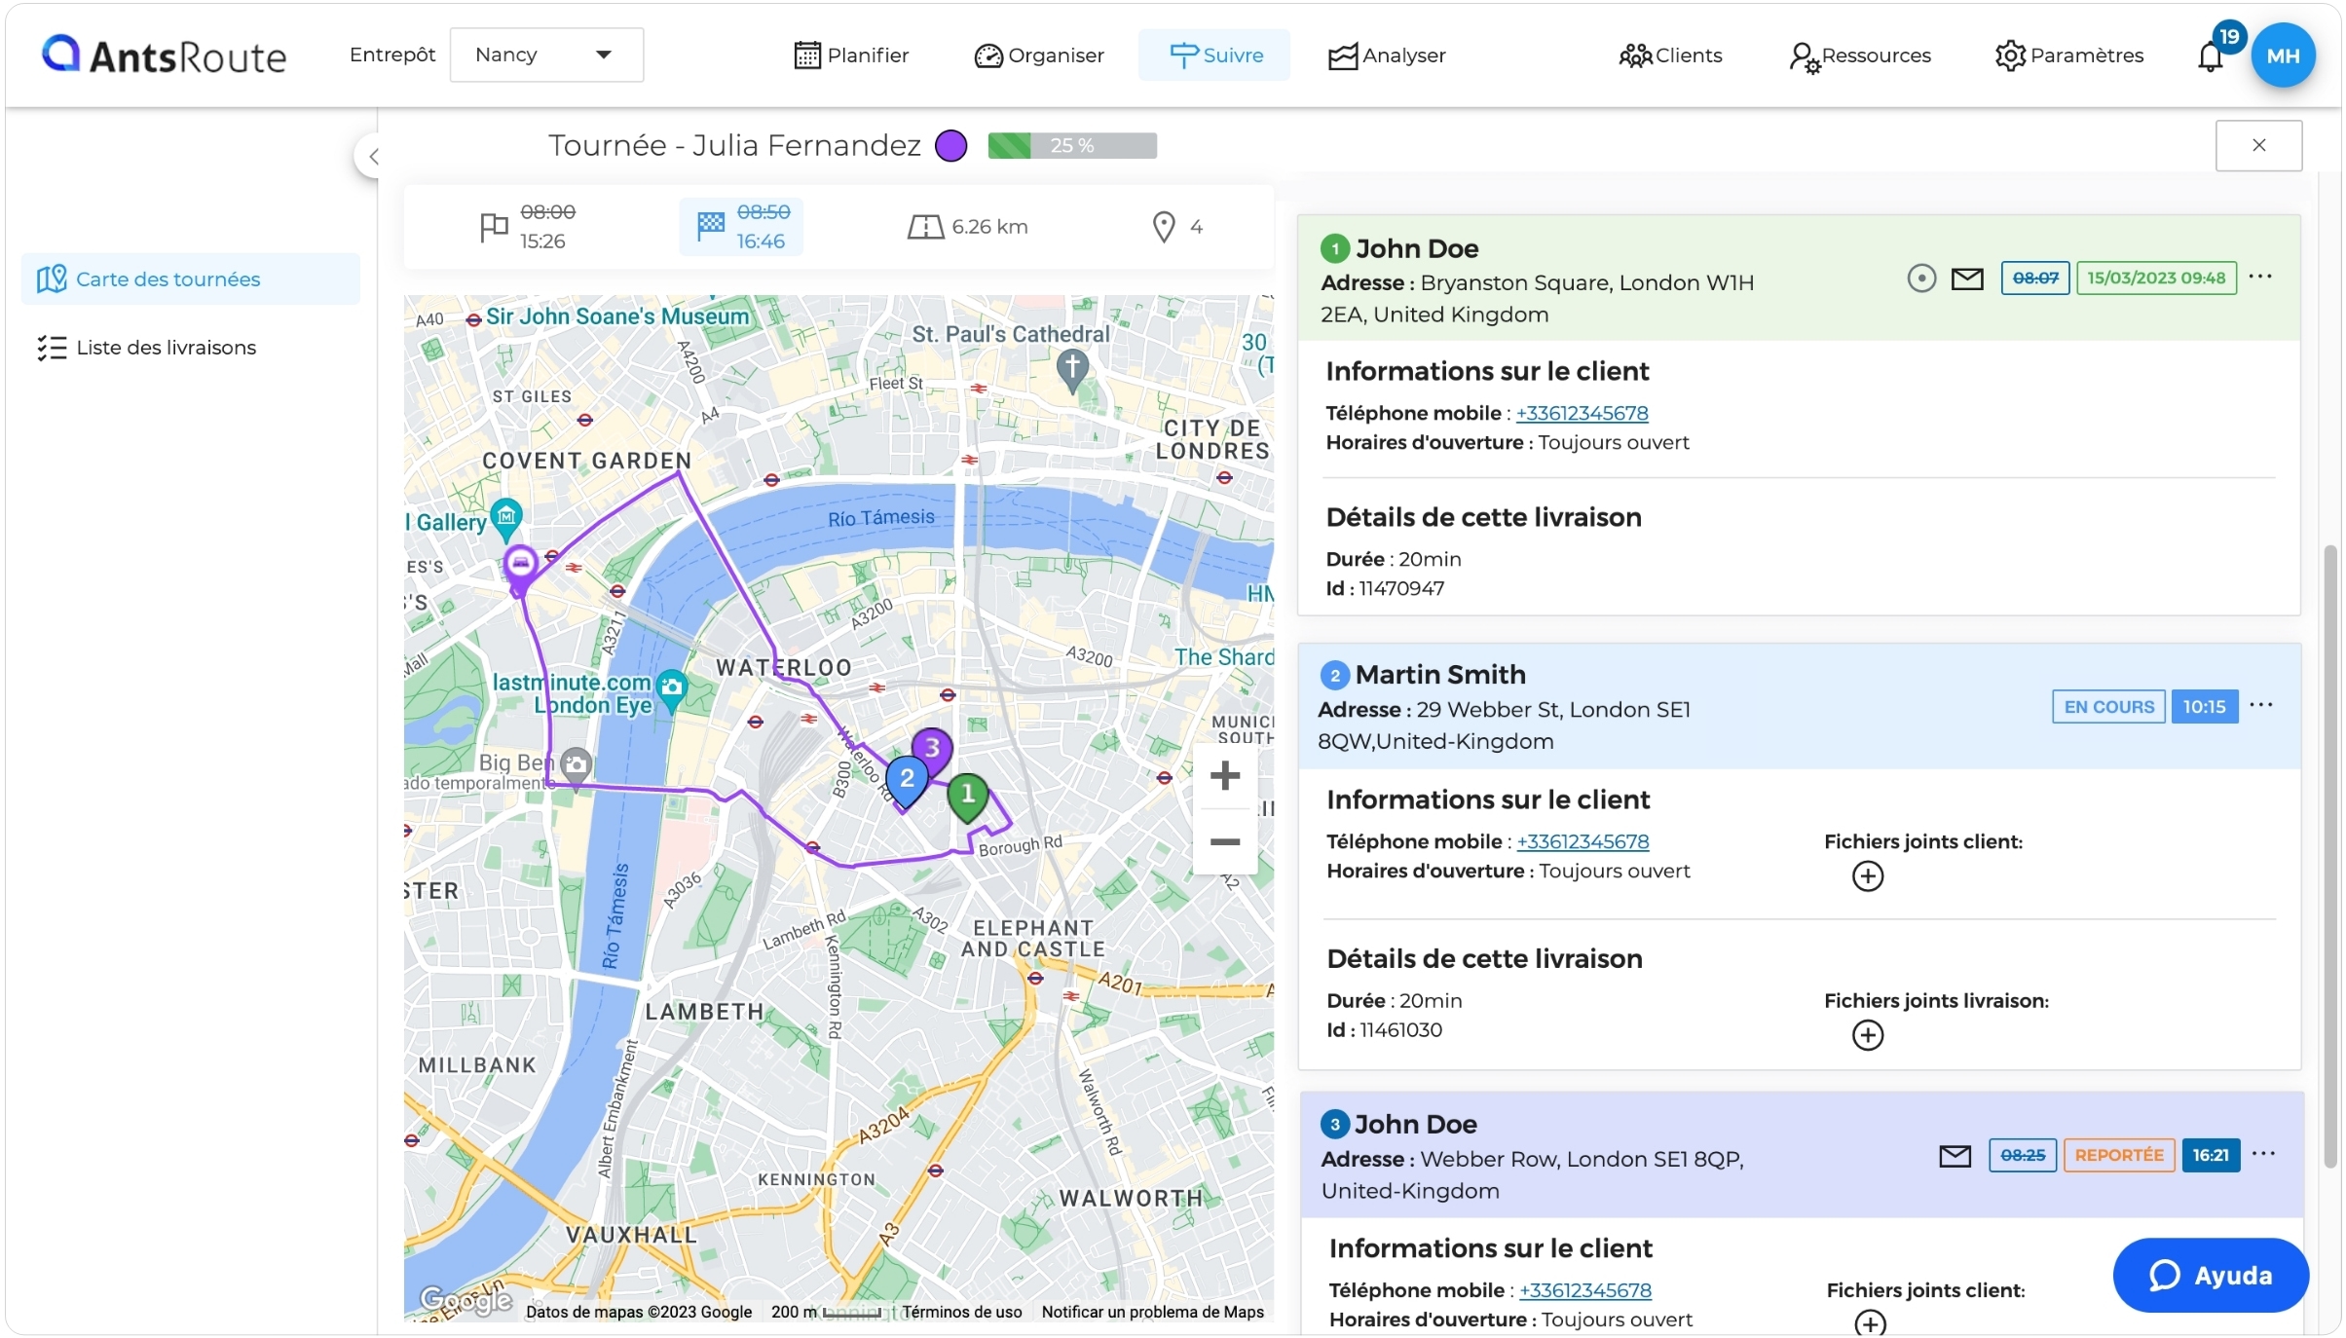2346x1338 pixels.
Task: Select the Suivre menu tab
Action: pos(1214,56)
